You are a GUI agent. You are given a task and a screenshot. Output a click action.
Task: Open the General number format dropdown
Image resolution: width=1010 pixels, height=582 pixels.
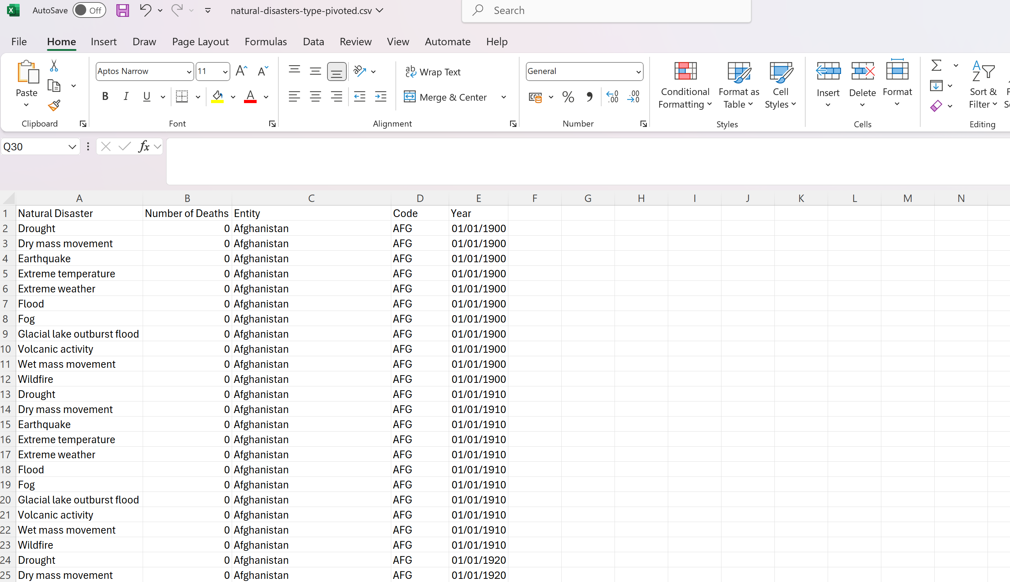(638, 71)
